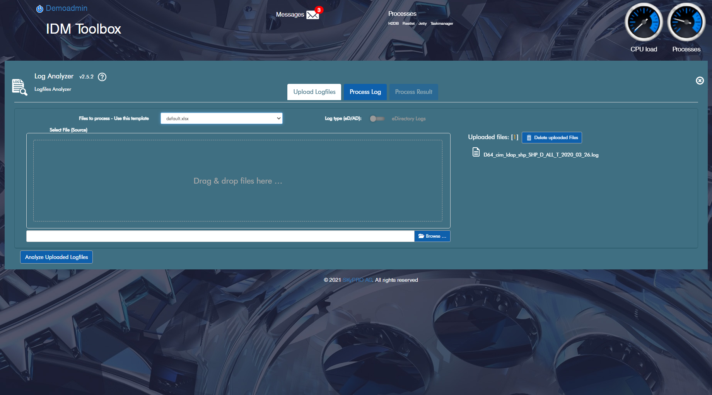712x395 pixels.
Task: Open the H2DB process link
Action: tap(393, 24)
